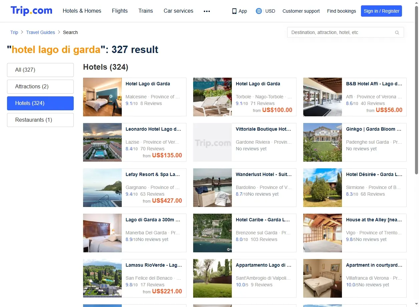Click the US$100.00 price

[x=277, y=110]
